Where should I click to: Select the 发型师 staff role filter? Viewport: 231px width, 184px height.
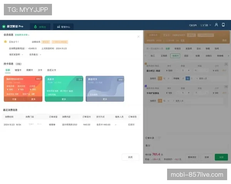point(189,49)
